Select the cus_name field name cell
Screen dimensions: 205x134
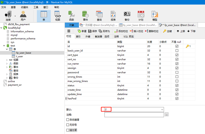(92, 64)
